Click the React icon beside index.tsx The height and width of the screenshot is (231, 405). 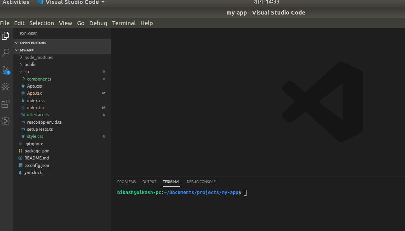(x=23, y=108)
